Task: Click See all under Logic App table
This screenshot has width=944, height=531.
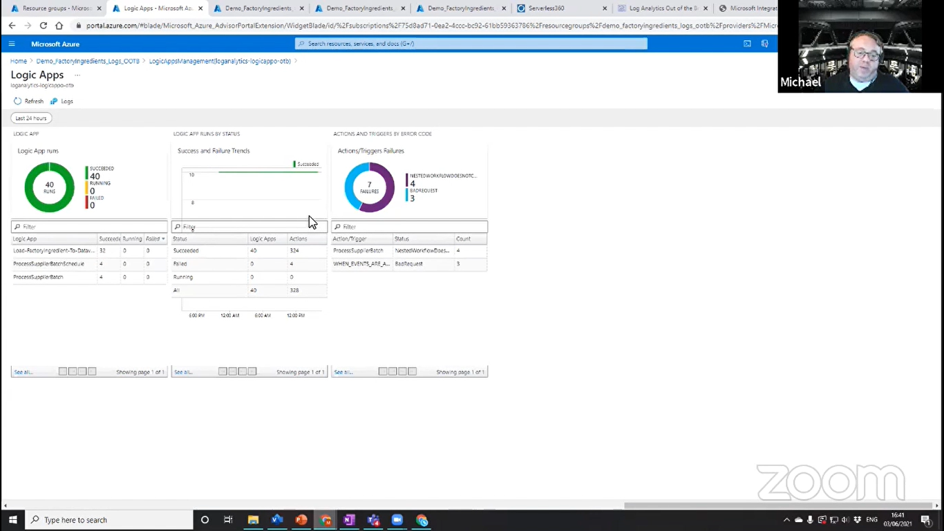Action: coord(23,372)
